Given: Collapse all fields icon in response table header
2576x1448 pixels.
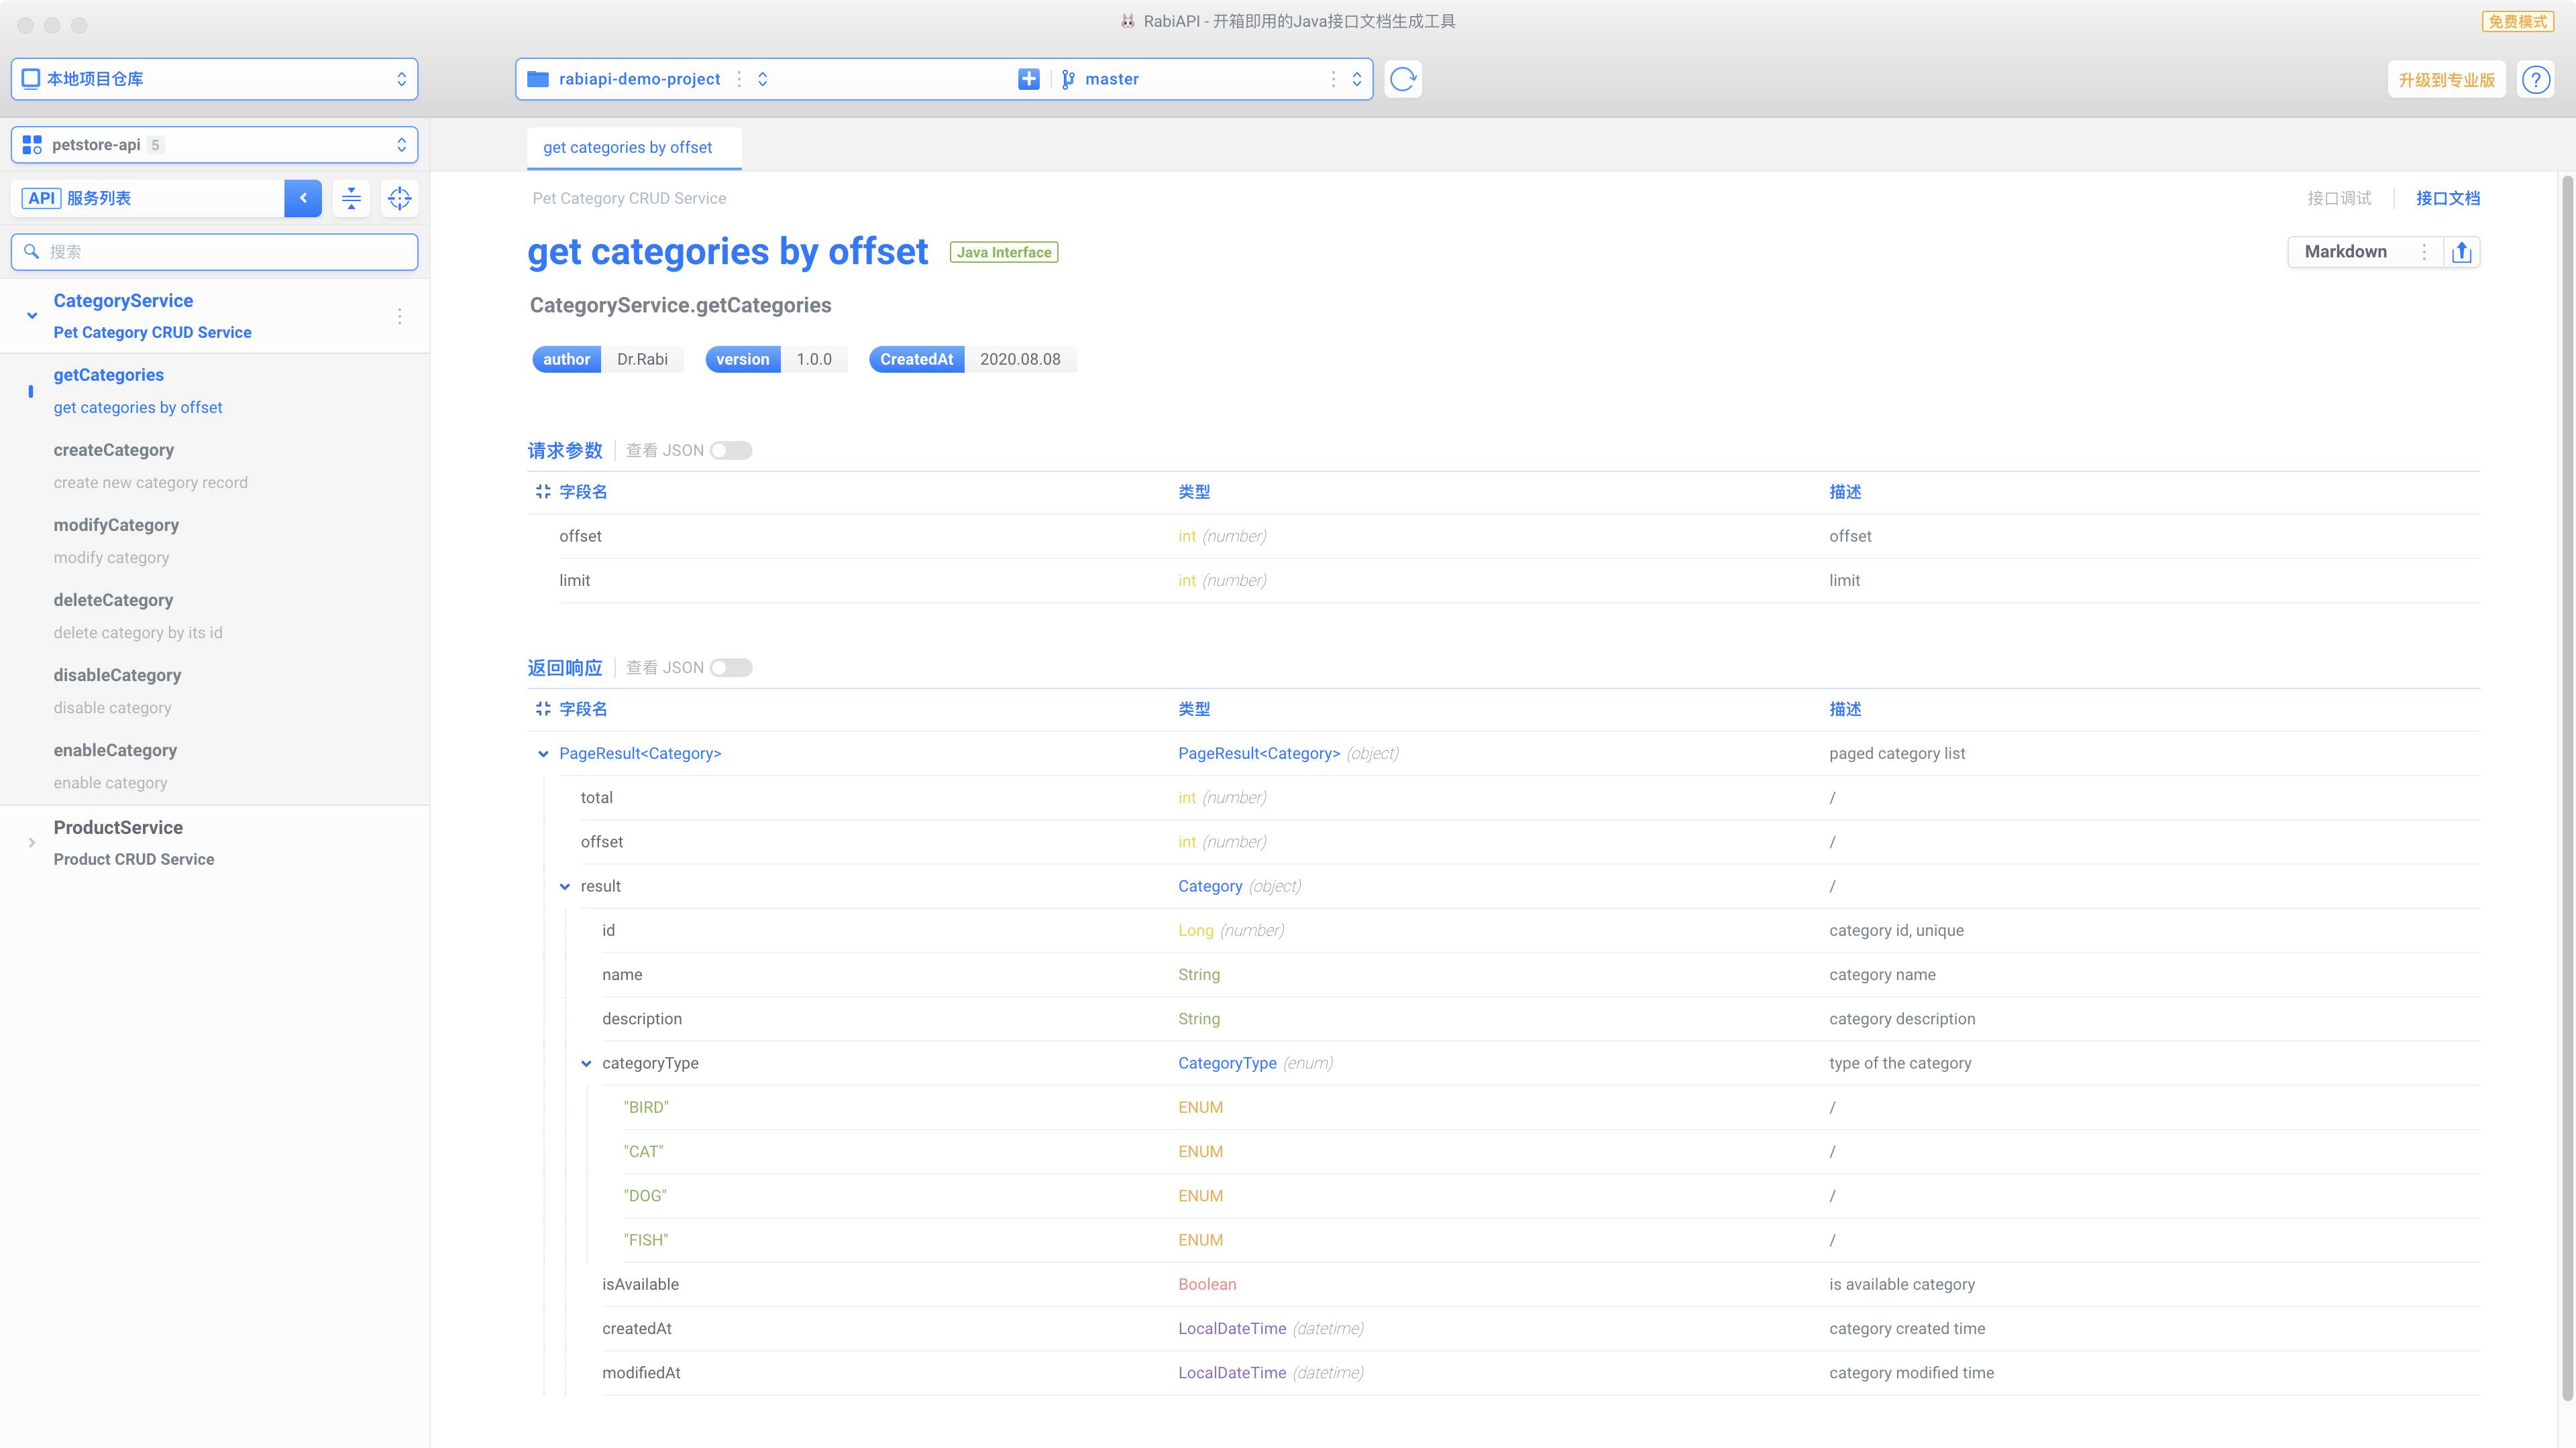Looking at the screenshot, I should [543, 709].
